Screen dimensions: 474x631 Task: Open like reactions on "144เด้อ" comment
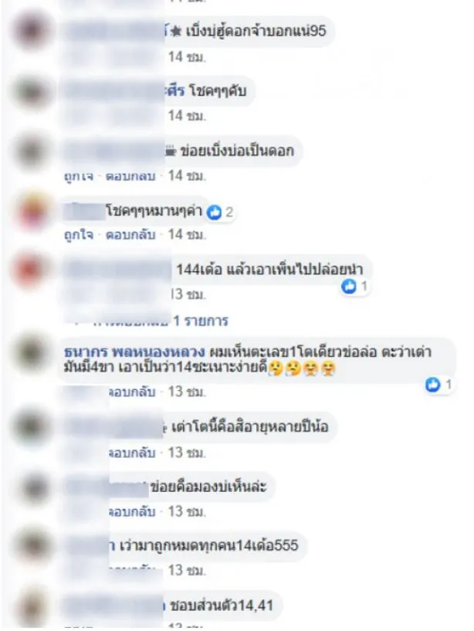[354, 287]
